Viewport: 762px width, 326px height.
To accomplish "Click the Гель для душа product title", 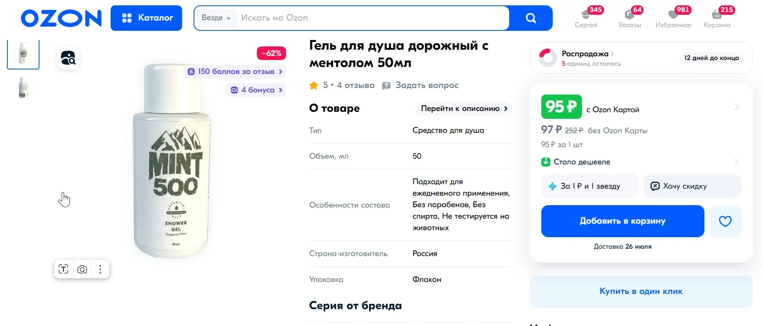I will tap(399, 54).
